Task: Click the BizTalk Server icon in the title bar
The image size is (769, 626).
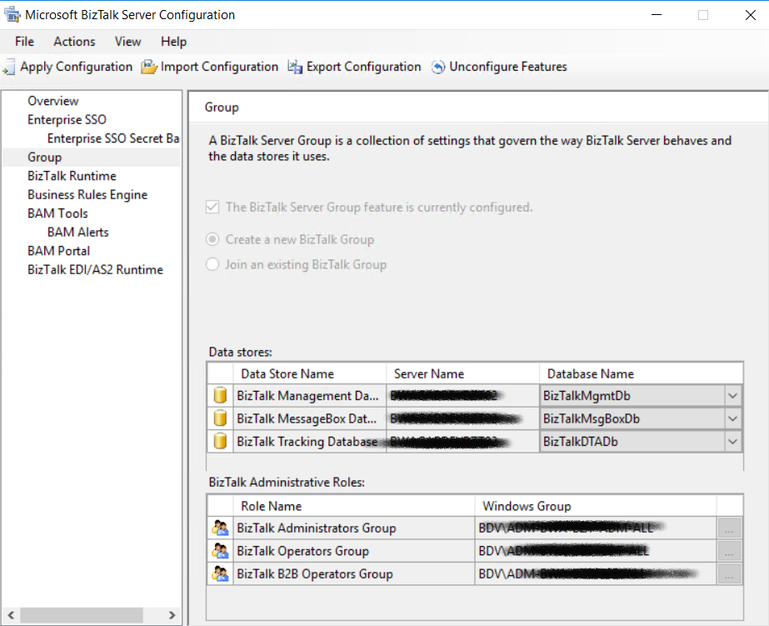Action: [x=12, y=14]
